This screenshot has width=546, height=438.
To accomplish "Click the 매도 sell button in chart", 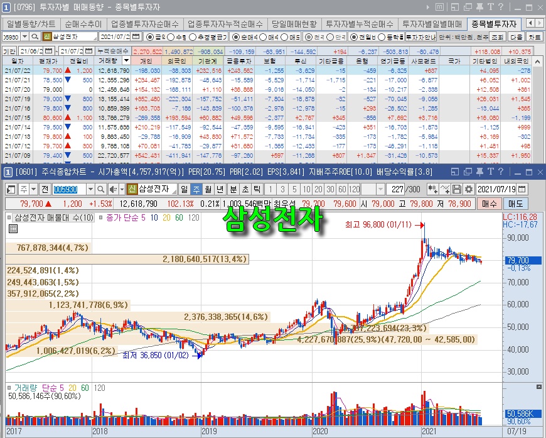I will [x=515, y=204].
